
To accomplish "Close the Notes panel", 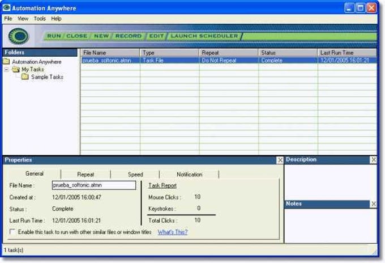I will (374, 203).
